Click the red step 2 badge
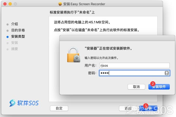176x117 pixels. [x=153, y=84]
